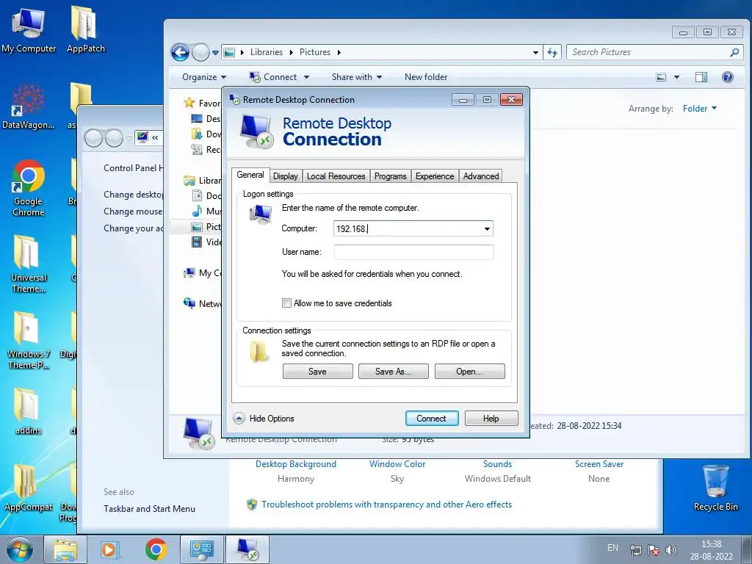Toggle the Explorer preview pane icon

point(701,77)
